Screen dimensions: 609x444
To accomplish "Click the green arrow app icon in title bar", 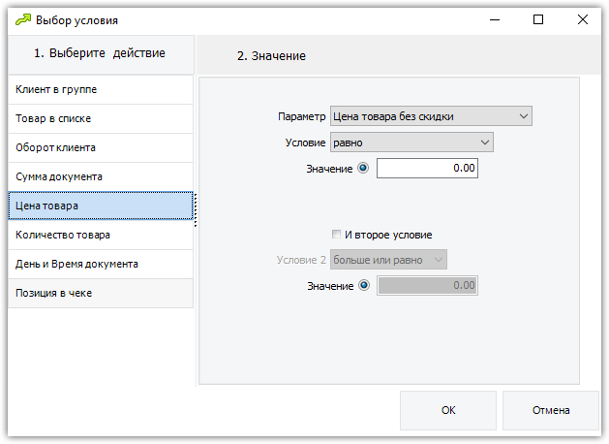I will coord(23,19).
